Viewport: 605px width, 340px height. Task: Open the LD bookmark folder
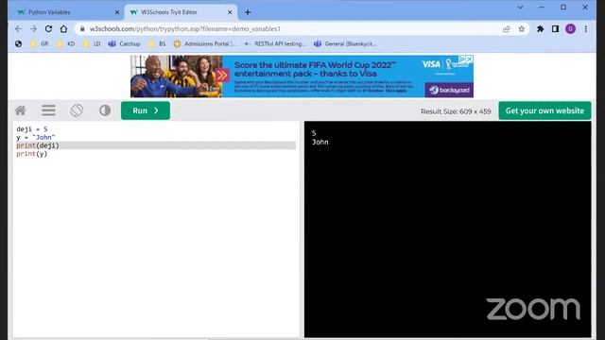pyautogui.click(x=92, y=44)
